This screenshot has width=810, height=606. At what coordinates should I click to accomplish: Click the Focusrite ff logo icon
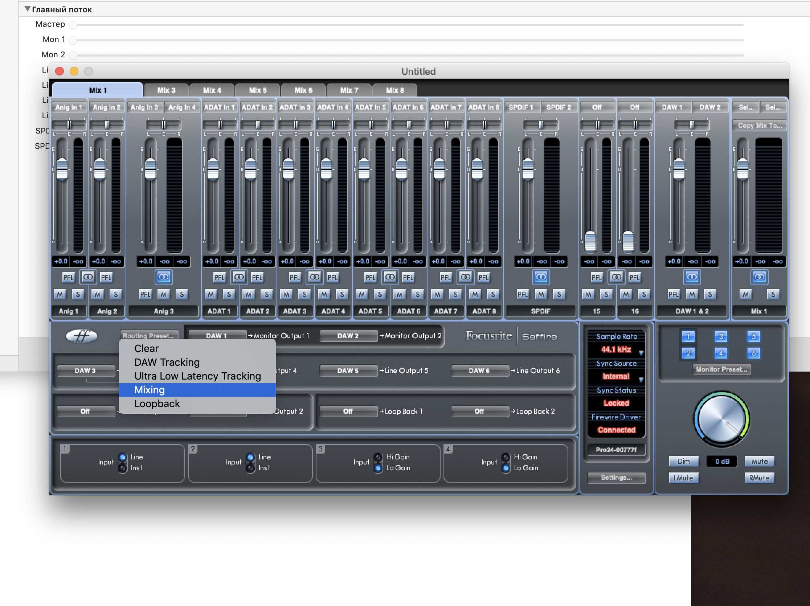click(81, 335)
